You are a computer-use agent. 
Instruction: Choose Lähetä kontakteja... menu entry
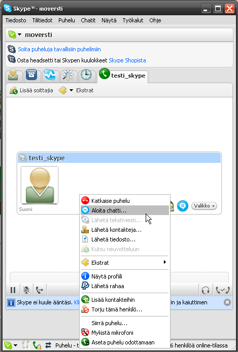pos(125,230)
